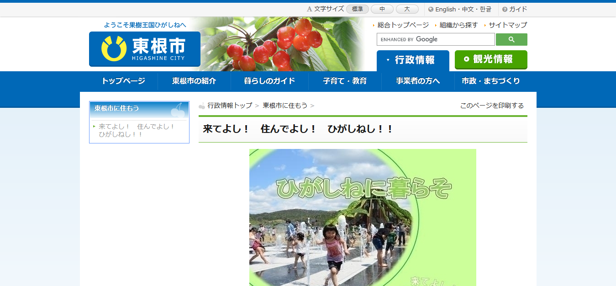The height and width of the screenshot is (286, 616).
Task: Open sidebar link 来てよし！住んでよし！ひがしねし！！
Action: tap(137, 130)
